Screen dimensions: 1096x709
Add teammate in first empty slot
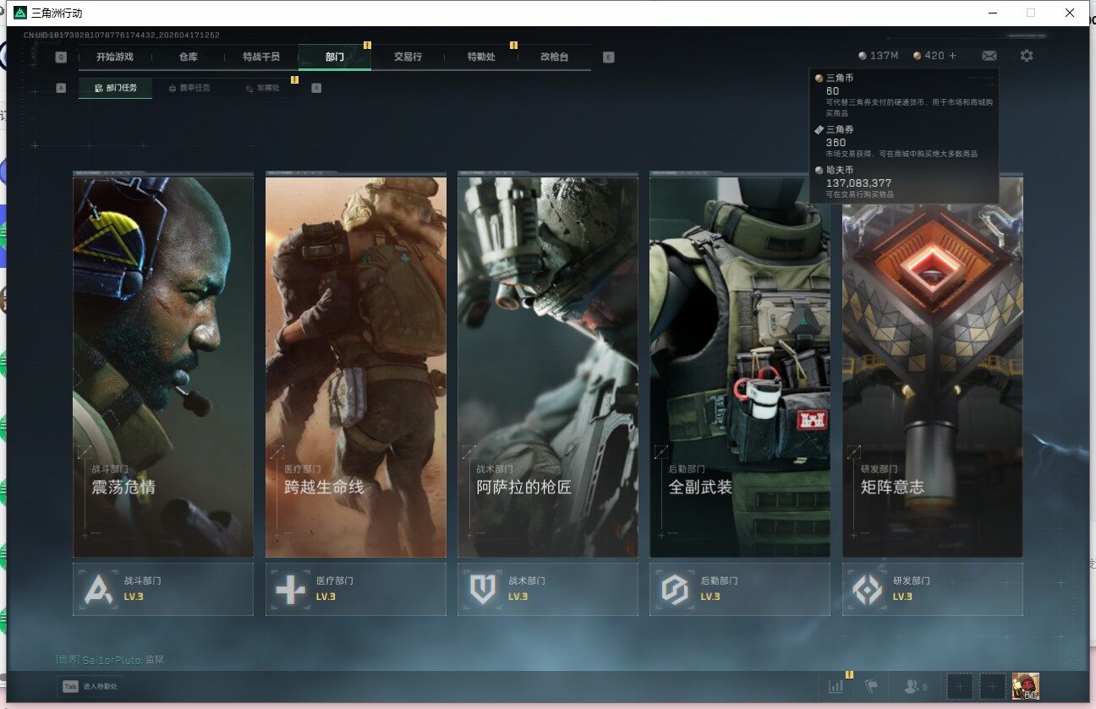click(x=959, y=686)
